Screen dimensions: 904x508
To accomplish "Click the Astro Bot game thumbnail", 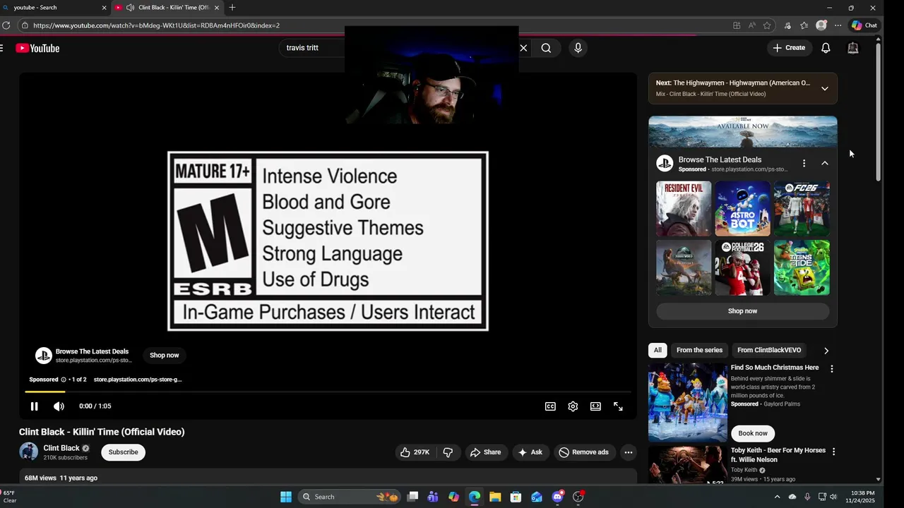I will [x=742, y=209].
